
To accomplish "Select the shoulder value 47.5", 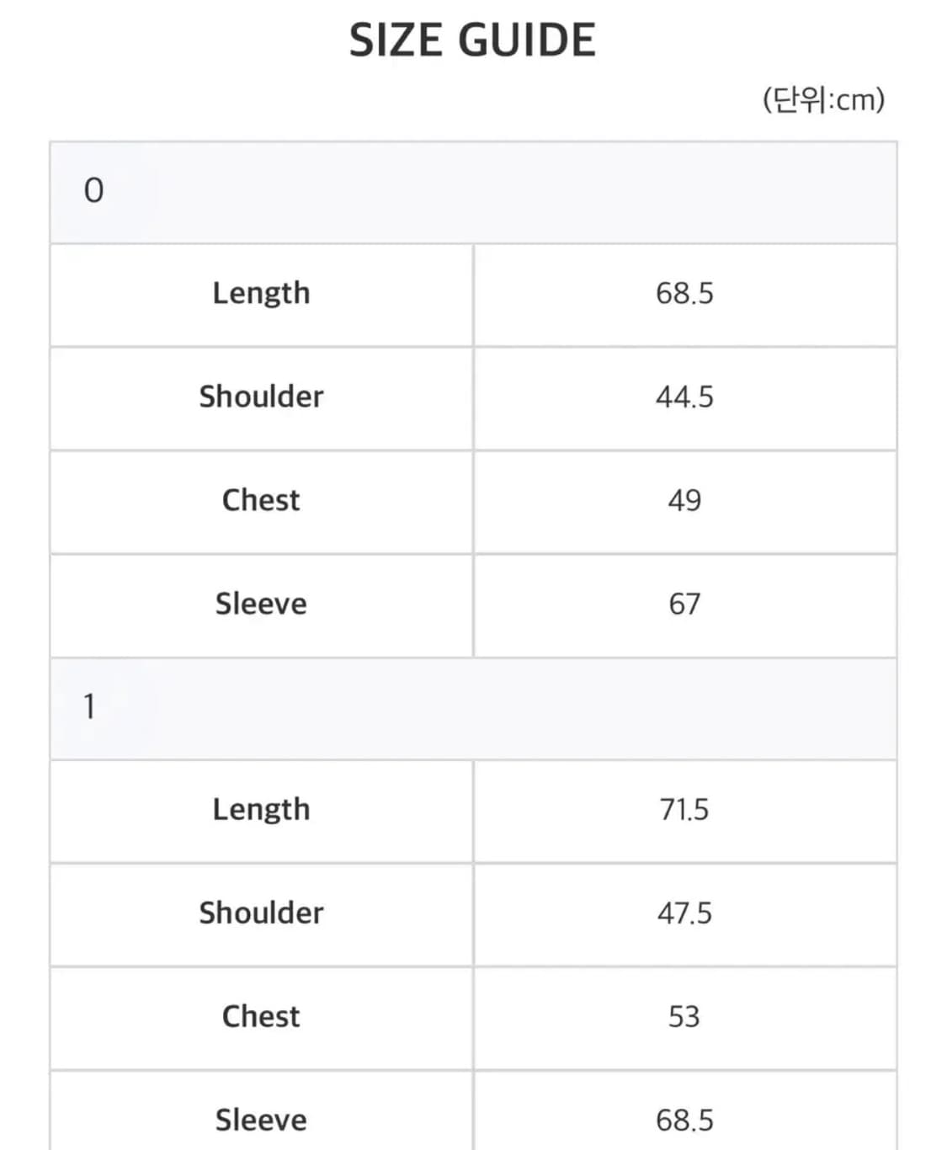I will coord(684,913).
